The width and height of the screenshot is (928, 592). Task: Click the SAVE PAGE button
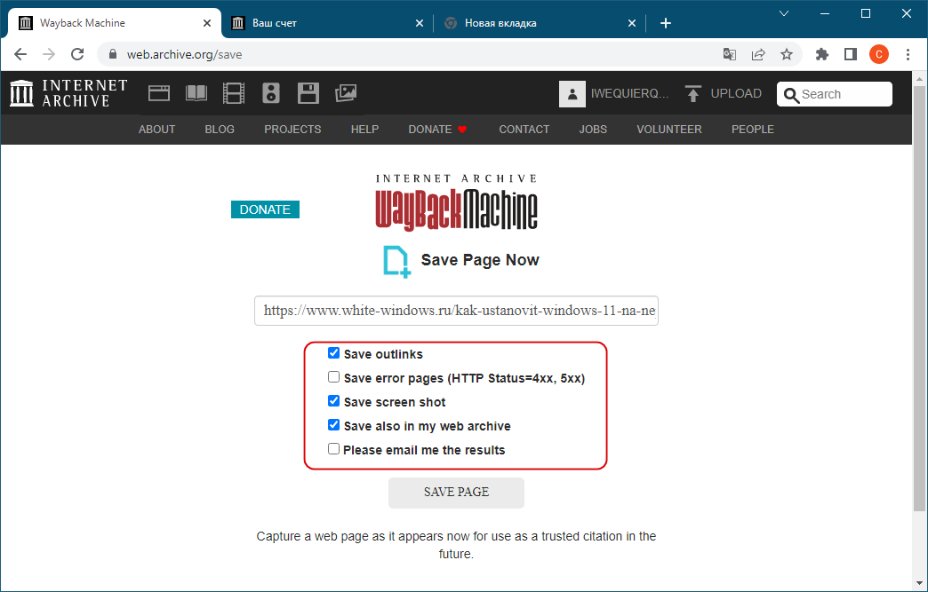pyautogui.click(x=456, y=493)
